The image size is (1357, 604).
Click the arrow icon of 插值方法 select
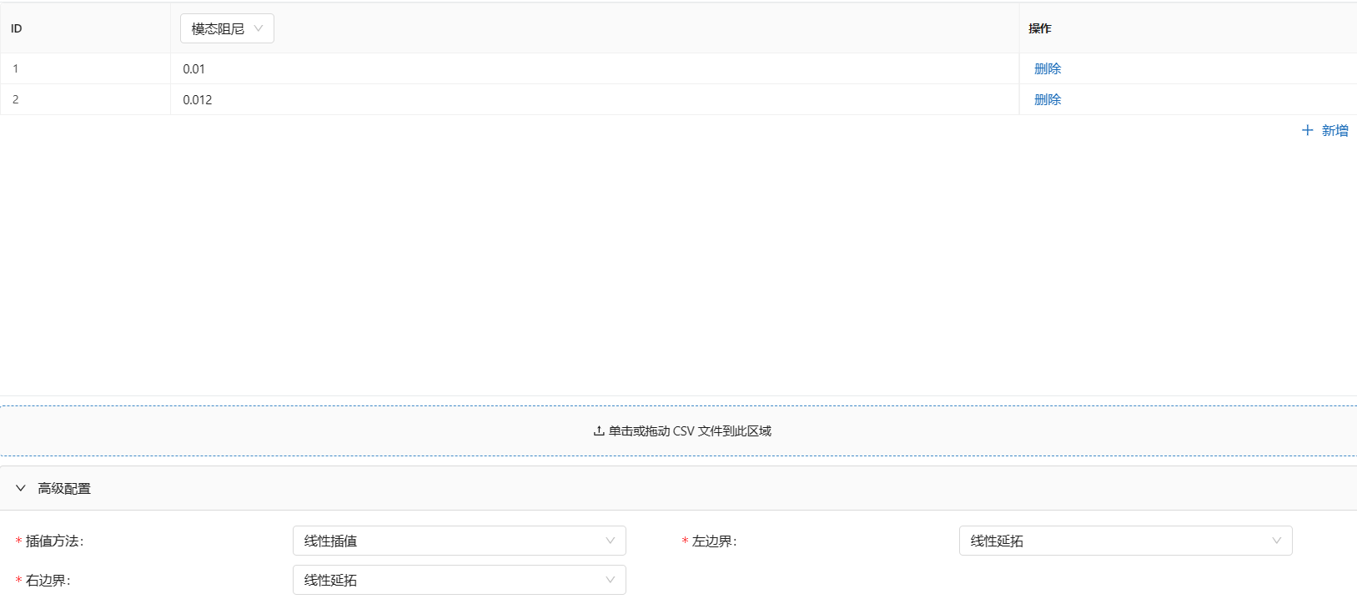tap(611, 541)
